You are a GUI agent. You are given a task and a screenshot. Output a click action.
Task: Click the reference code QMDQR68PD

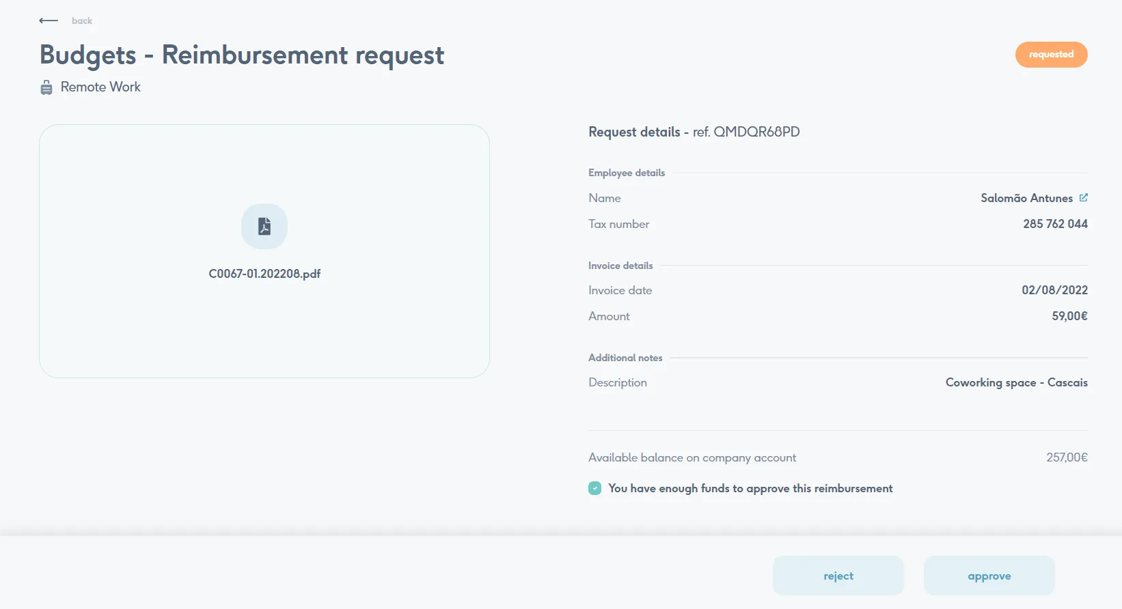pyautogui.click(x=756, y=132)
